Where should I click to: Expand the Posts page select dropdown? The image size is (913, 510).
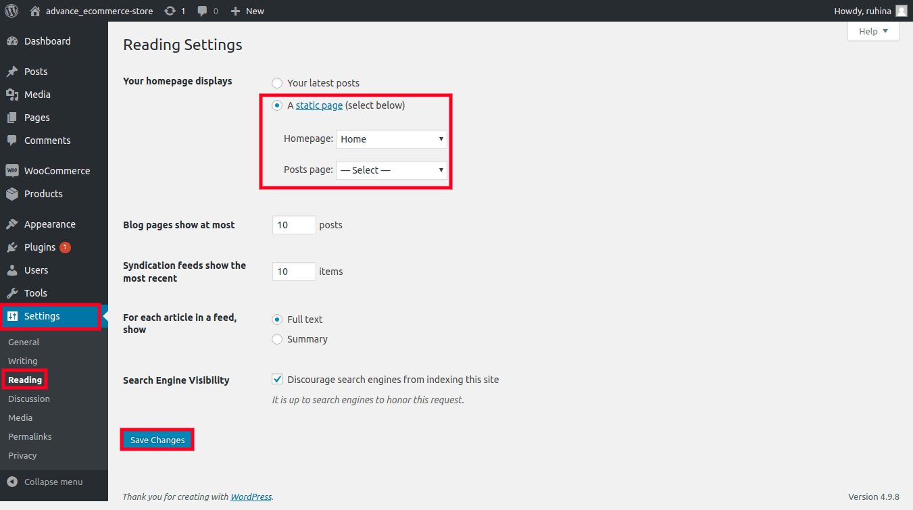point(391,170)
